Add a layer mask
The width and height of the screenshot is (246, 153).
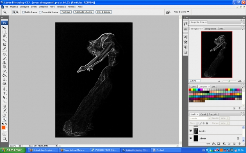pos(219,144)
